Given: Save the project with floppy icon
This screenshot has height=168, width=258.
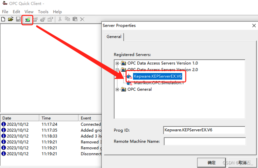Looking at the screenshot, I should coord(18,19).
